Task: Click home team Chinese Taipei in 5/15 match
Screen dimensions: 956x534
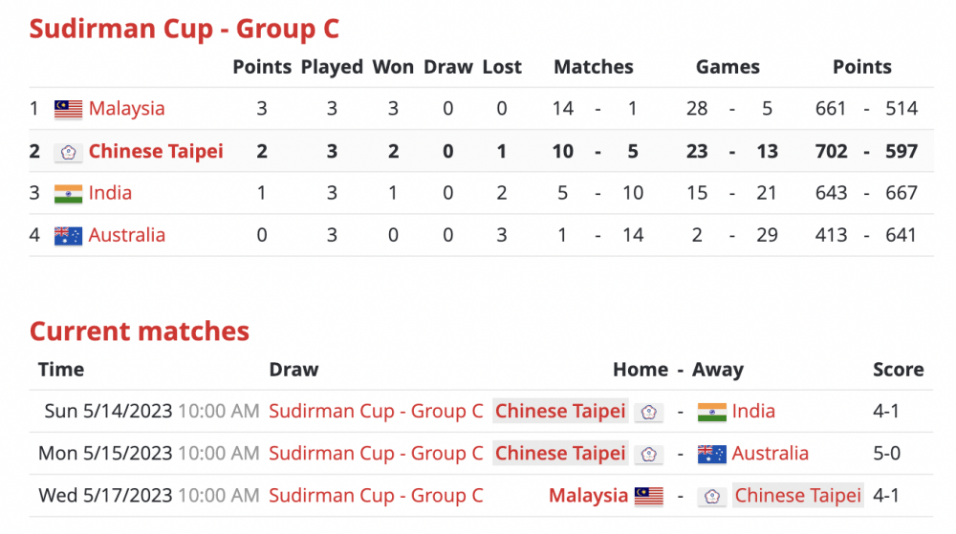Action: pos(560,454)
